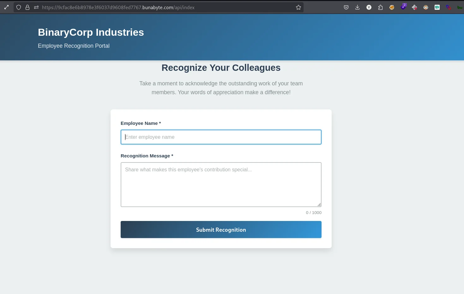Grab the textarea resize handle corner

(x=319, y=205)
